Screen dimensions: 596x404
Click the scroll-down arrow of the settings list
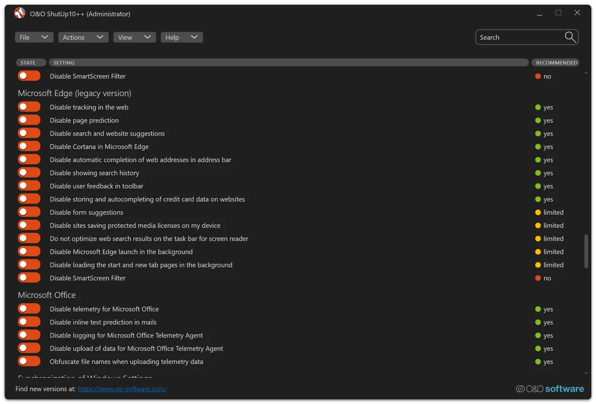pos(586,373)
